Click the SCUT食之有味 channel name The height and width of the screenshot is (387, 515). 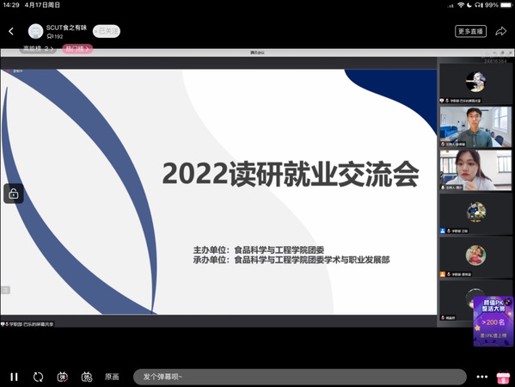coord(66,28)
